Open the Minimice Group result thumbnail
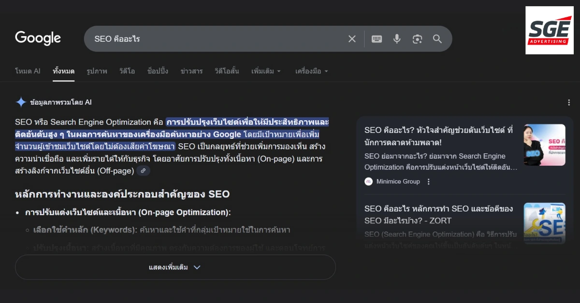The image size is (580, 303). click(x=544, y=145)
